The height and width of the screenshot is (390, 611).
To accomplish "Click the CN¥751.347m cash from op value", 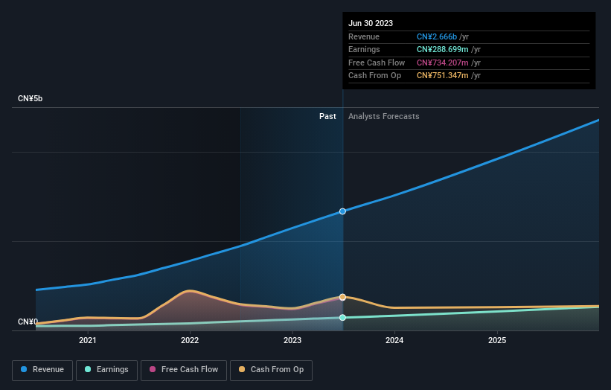I will pos(443,76).
